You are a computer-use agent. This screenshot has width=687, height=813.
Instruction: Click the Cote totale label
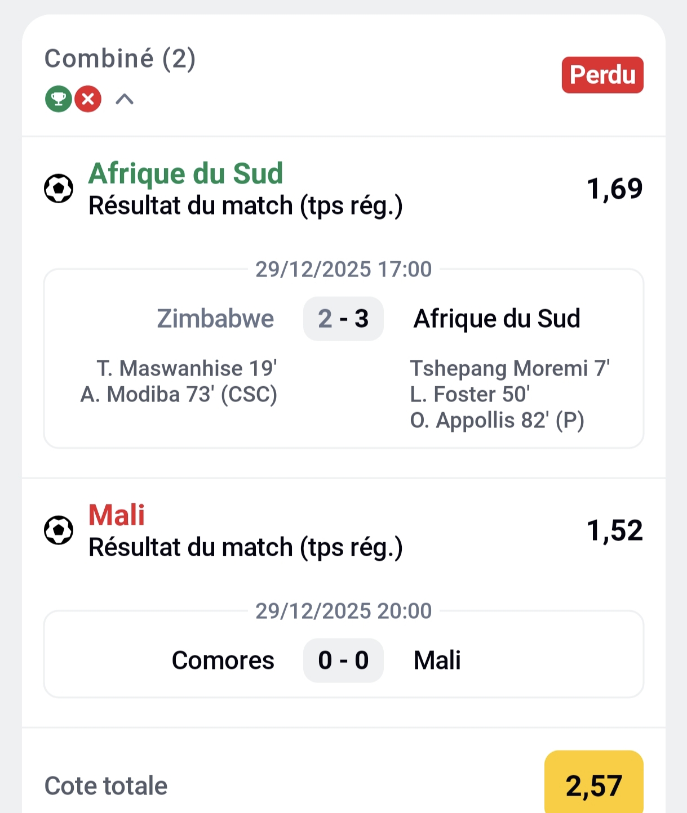106,785
